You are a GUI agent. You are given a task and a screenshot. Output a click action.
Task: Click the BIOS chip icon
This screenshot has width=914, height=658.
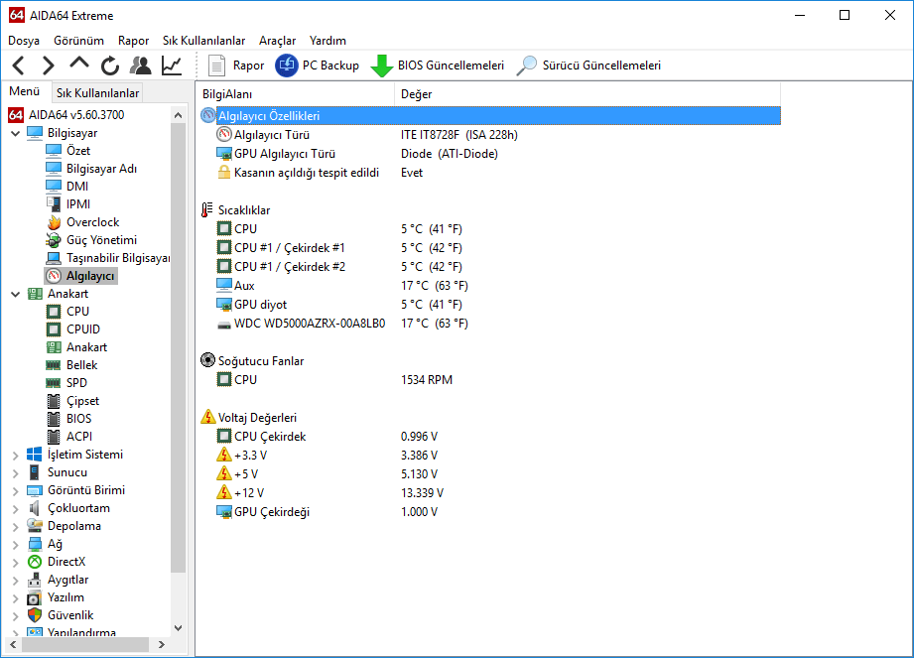click(54, 419)
